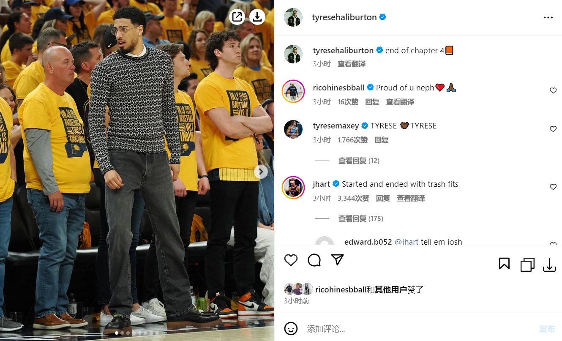Expand the 12 replies under tyresemaxey
This screenshot has width=562, height=341.
point(359,161)
